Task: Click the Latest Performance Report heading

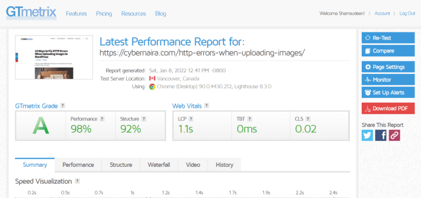Action: (172, 41)
